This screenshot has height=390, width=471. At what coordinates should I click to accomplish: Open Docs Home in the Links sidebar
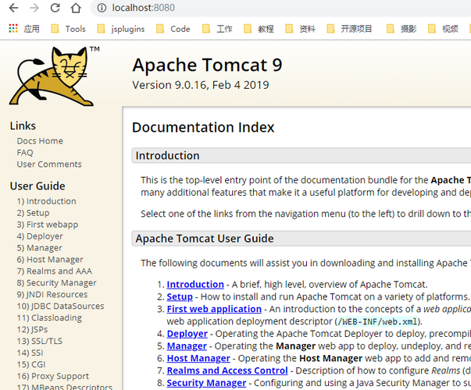tap(40, 140)
